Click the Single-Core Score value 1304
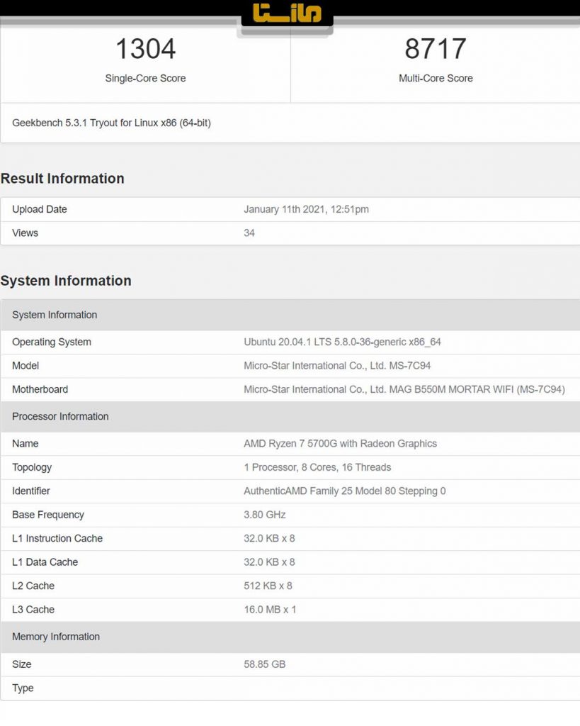 click(x=145, y=49)
